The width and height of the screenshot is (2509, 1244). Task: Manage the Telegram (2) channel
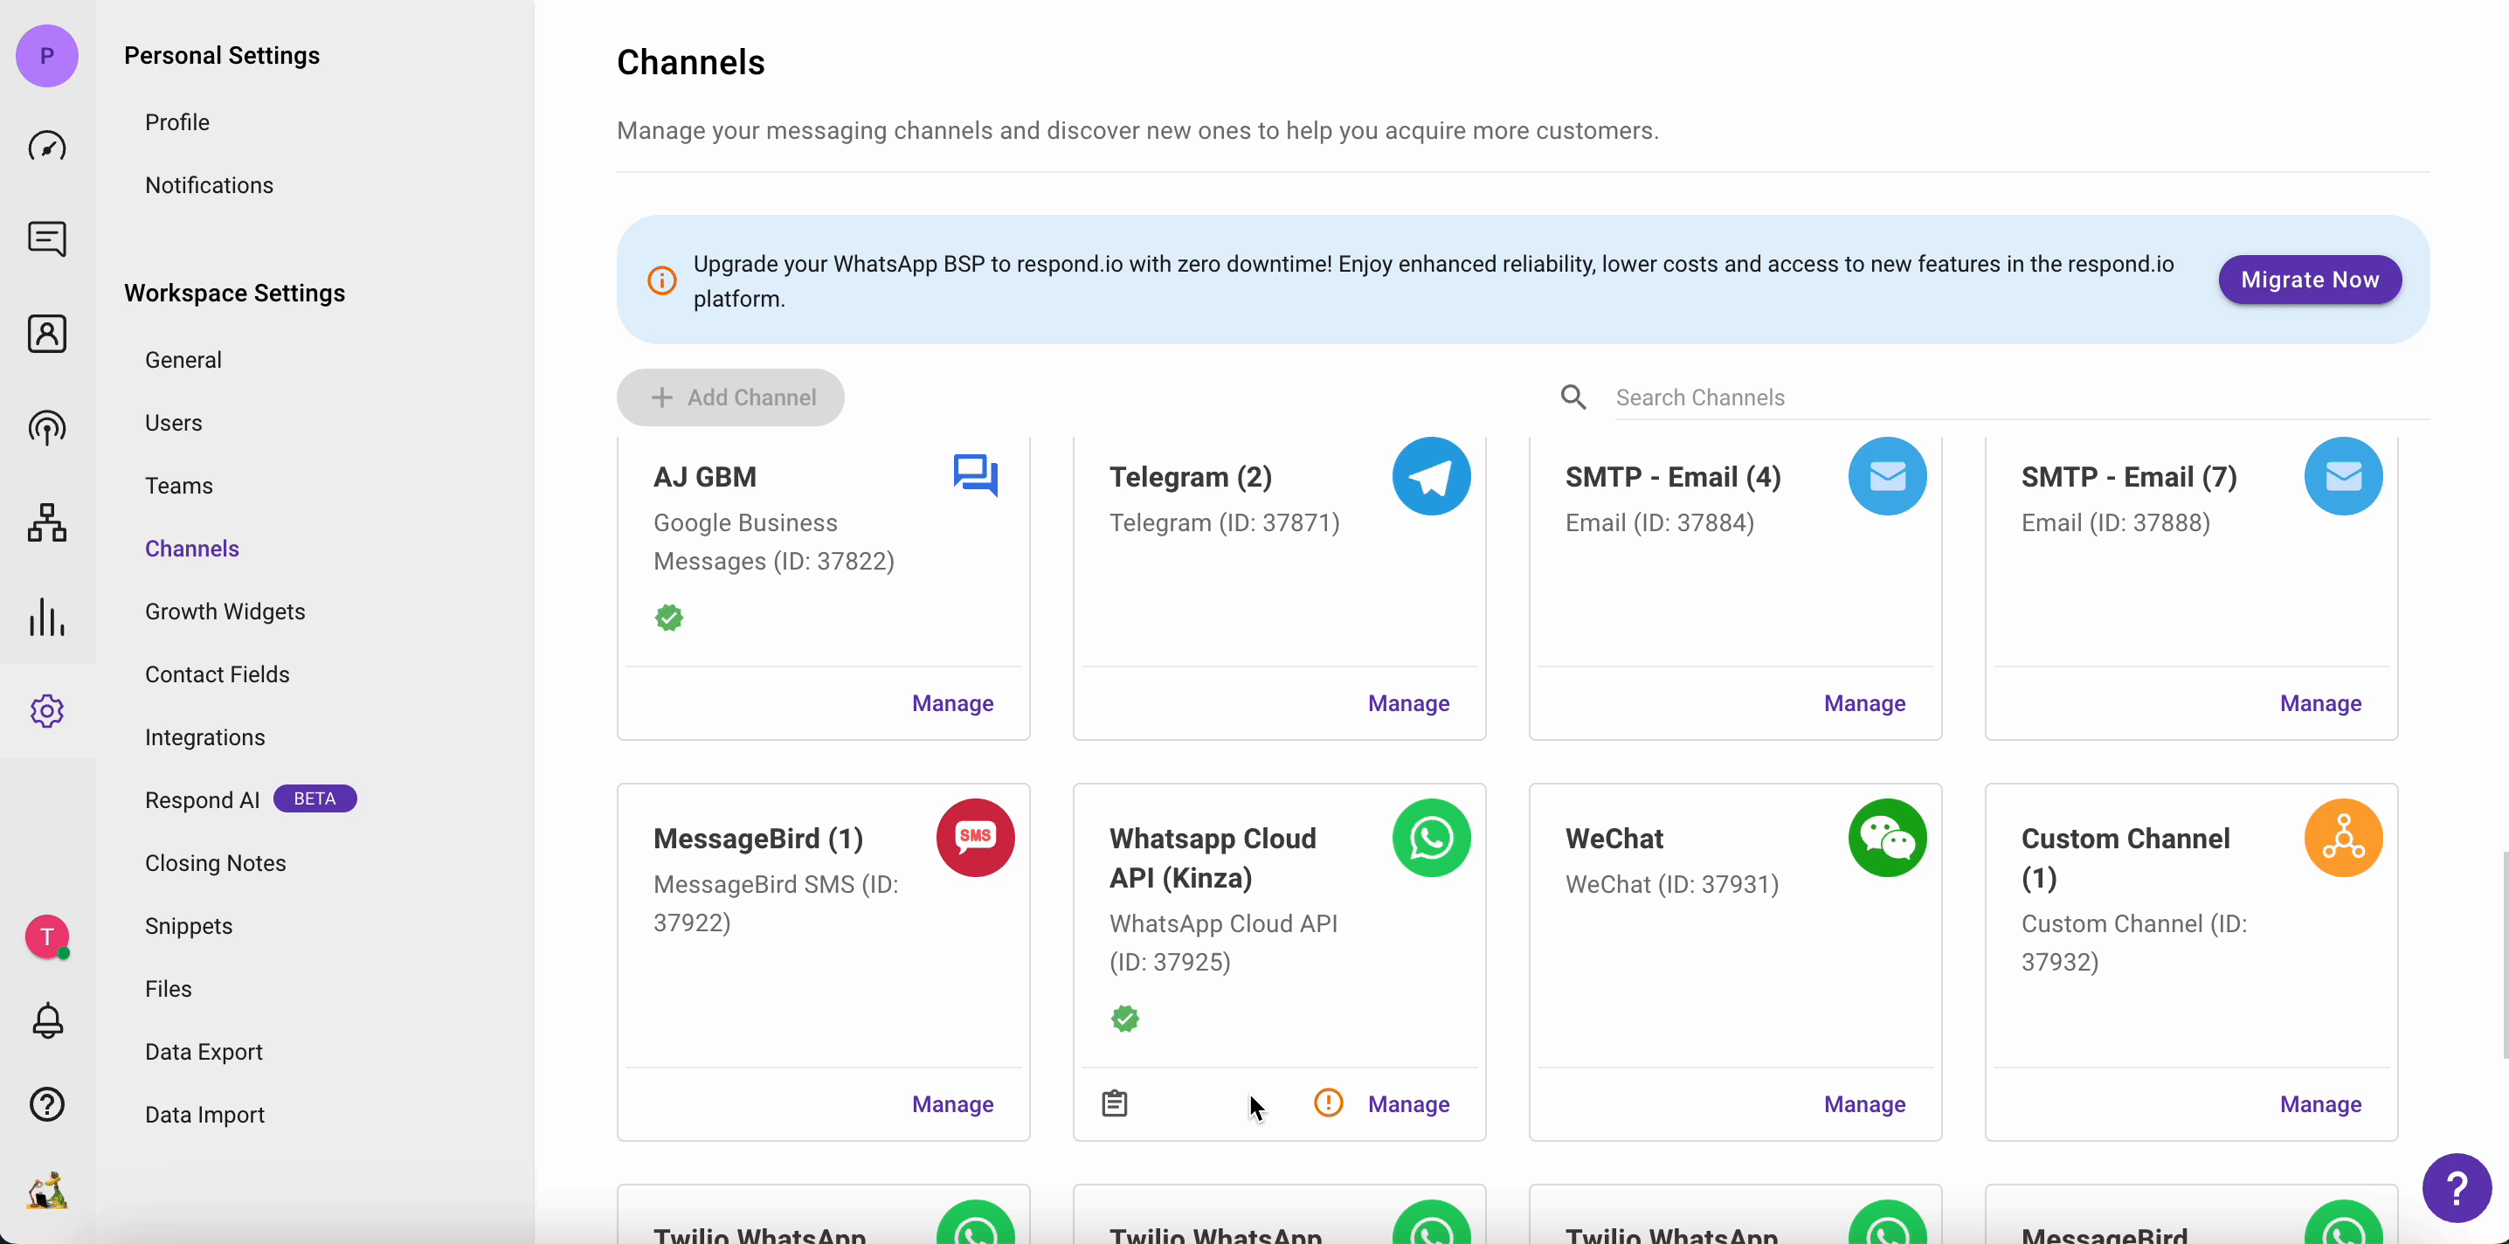[x=1408, y=703]
